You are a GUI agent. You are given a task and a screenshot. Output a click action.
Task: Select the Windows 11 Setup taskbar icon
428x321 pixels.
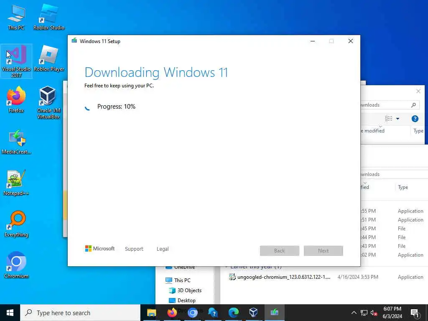(274, 313)
